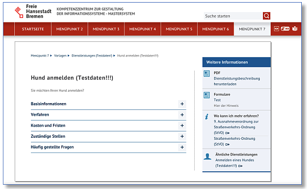This screenshot has height=189, width=307.
Task: Open MENÜPUNKT 4 in the navigation
Action: click(x=143, y=29)
